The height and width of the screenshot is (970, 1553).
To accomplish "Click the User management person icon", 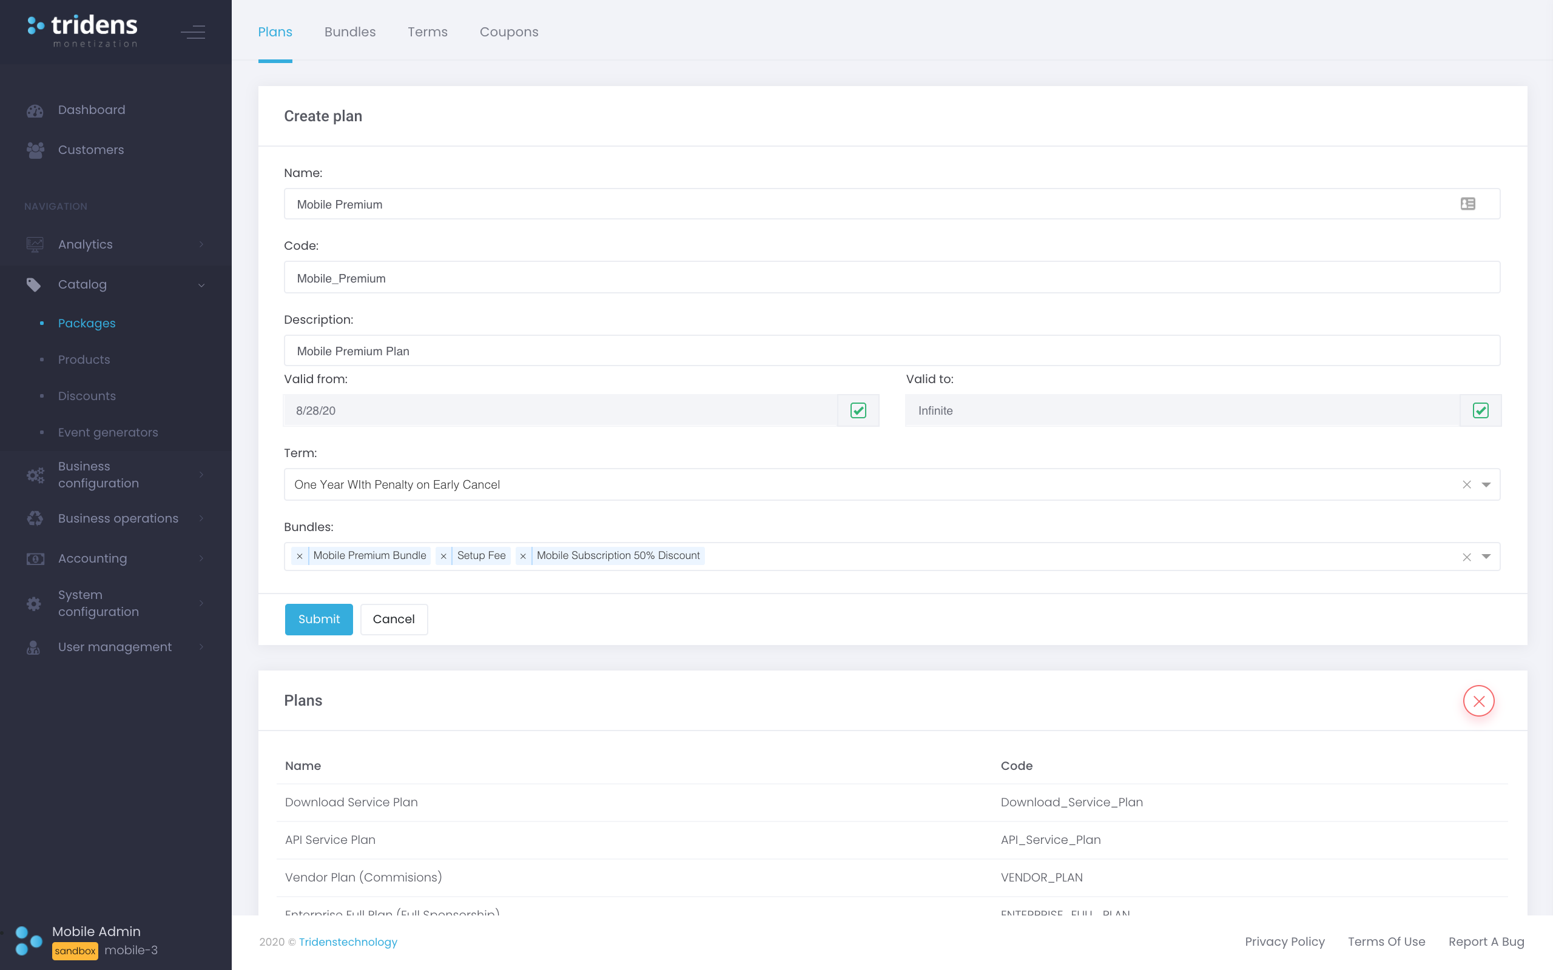I will [x=33, y=647].
